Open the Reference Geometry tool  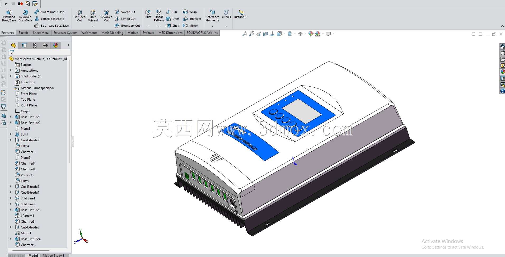point(212,16)
